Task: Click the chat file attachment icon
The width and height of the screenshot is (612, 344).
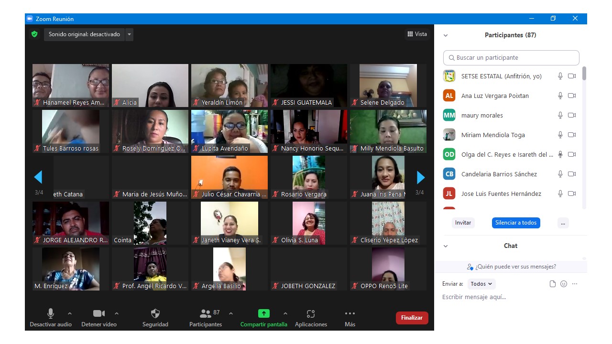Action: click(x=553, y=284)
